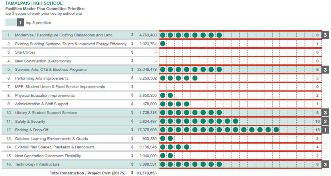This screenshot has width=331, height=176.
Task: Click the vote count 15 in Parking row
Action: coord(317,130)
